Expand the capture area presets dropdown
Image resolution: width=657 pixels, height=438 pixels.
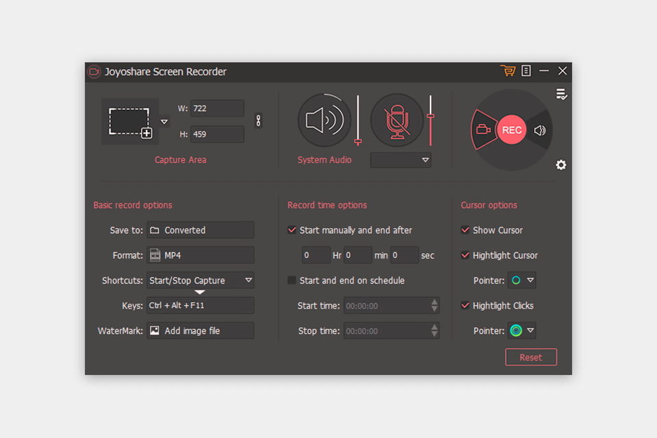[x=164, y=121]
